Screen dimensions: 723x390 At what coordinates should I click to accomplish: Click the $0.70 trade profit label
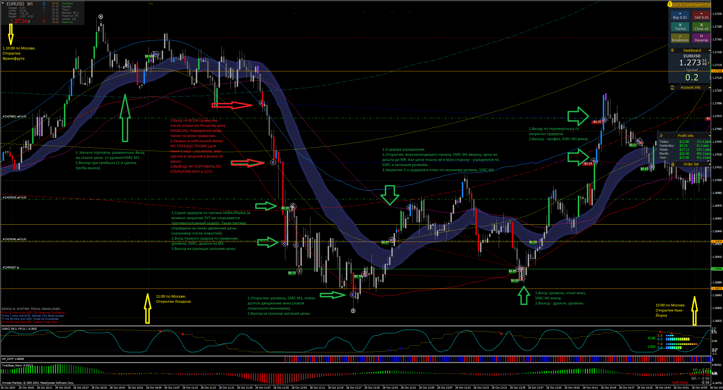pyautogui.click(x=292, y=273)
